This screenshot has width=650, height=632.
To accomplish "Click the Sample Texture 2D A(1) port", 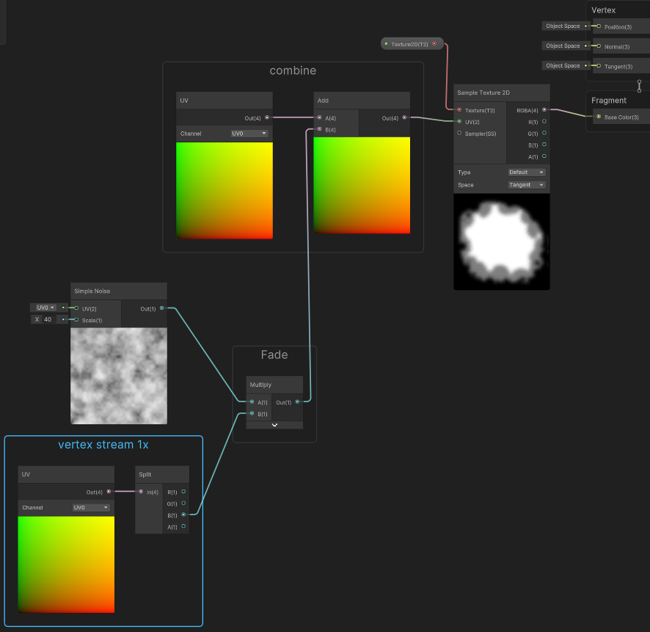I will pos(544,156).
